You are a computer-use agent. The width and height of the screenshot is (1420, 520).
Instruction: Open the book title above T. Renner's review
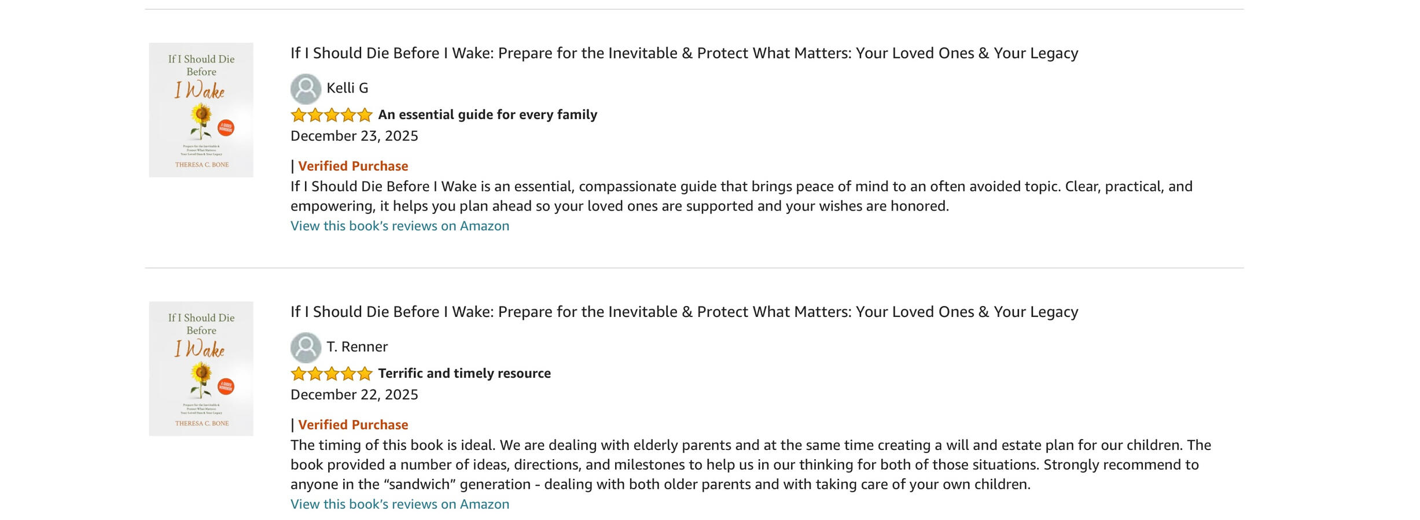pyautogui.click(x=684, y=312)
